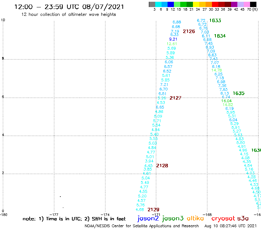Click the wave height value 5.95

tap(231, 112)
